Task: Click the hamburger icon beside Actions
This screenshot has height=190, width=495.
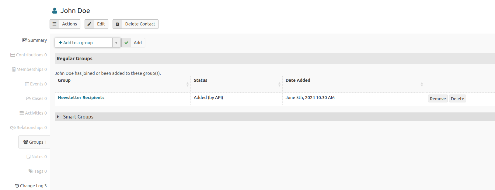Action: pyautogui.click(x=54, y=24)
